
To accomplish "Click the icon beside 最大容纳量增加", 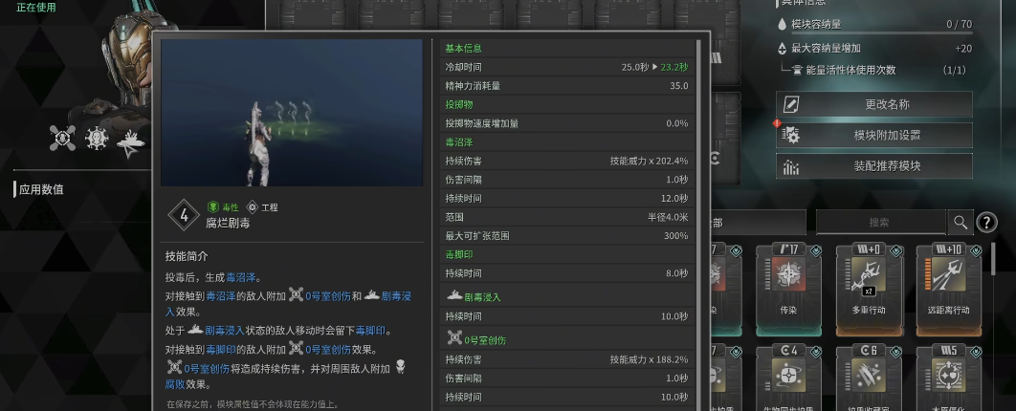I will click(782, 48).
